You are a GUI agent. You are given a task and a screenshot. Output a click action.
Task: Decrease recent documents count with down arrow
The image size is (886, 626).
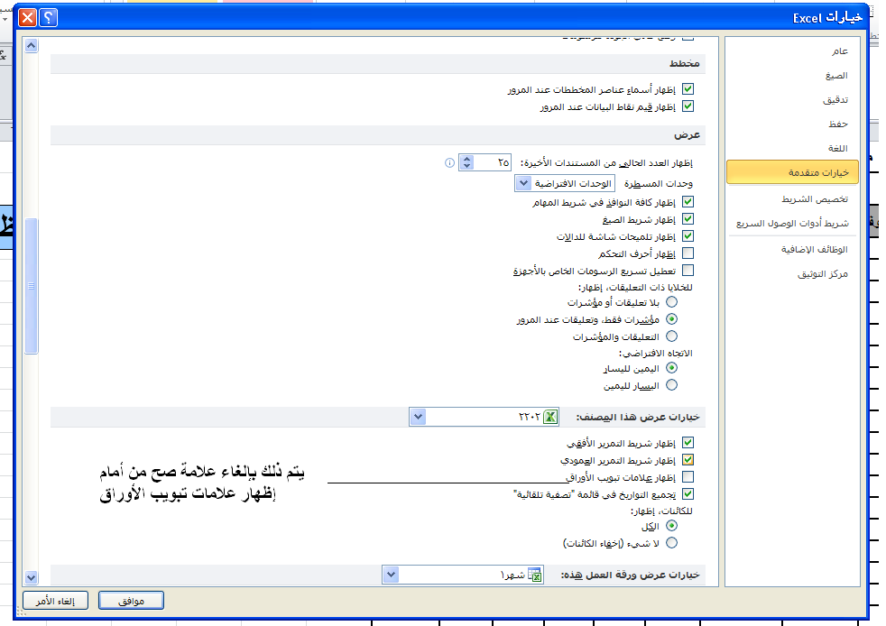466,167
